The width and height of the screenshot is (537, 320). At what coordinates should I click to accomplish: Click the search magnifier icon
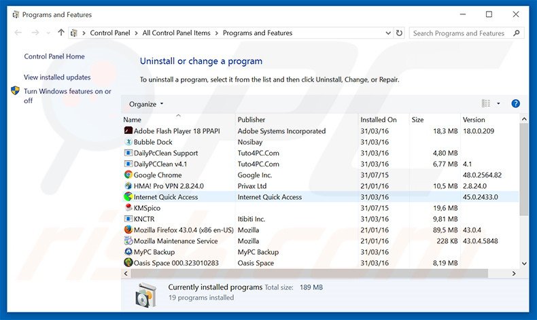click(517, 33)
